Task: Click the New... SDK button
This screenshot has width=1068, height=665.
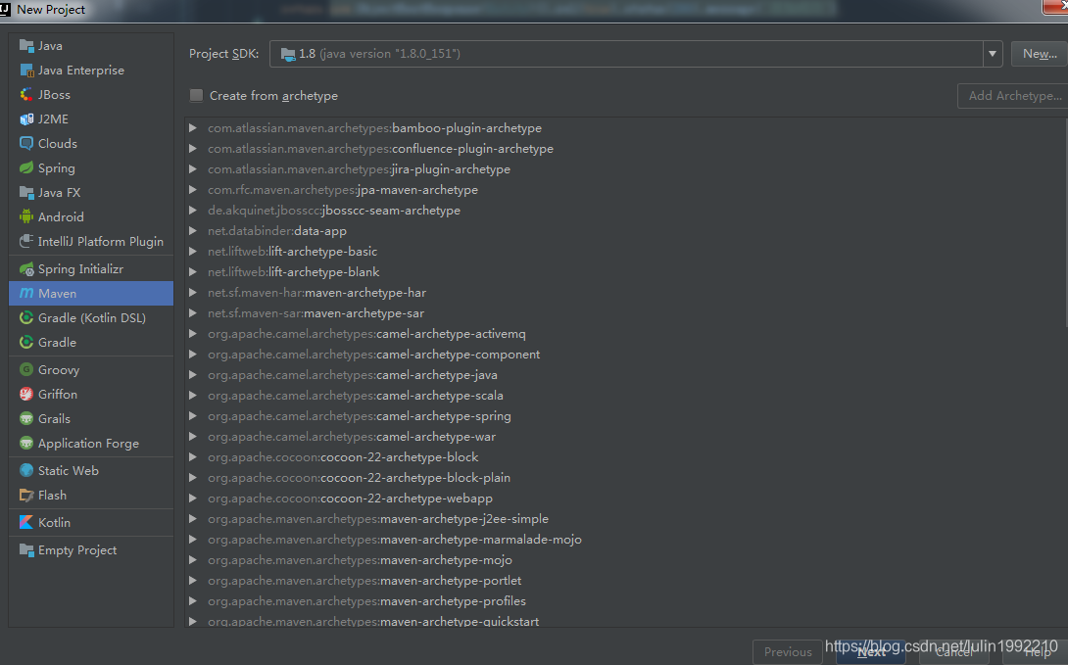Action: click(1040, 54)
